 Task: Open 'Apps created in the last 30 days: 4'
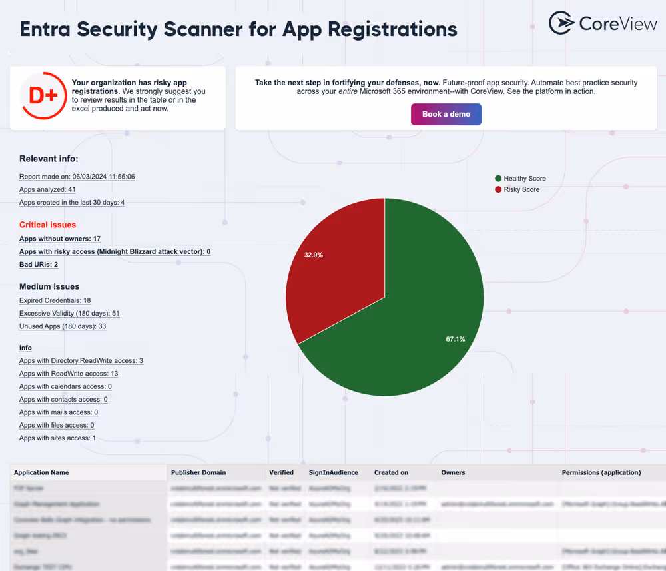pos(72,203)
